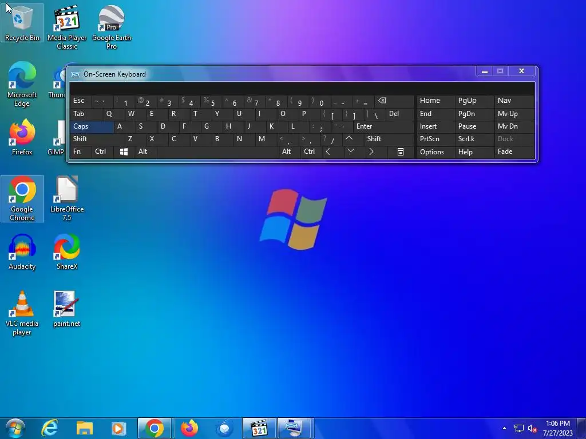Launch Audacity from the desktop

(x=22, y=252)
